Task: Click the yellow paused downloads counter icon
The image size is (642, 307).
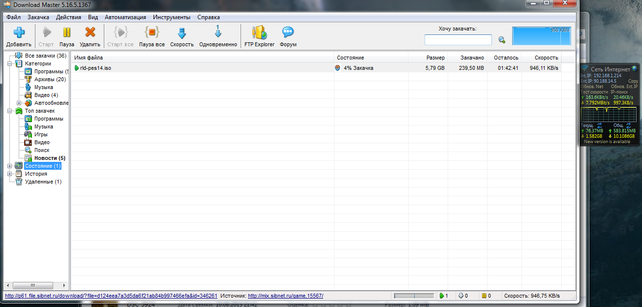Action: [x=484, y=296]
